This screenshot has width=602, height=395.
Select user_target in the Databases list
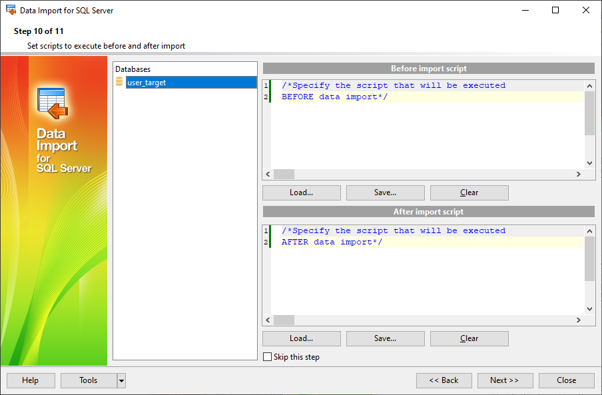(147, 83)
